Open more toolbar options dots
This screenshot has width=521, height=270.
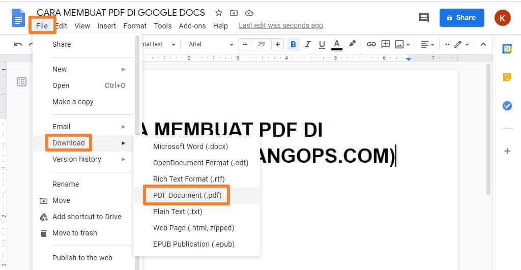tap(447, 44)
